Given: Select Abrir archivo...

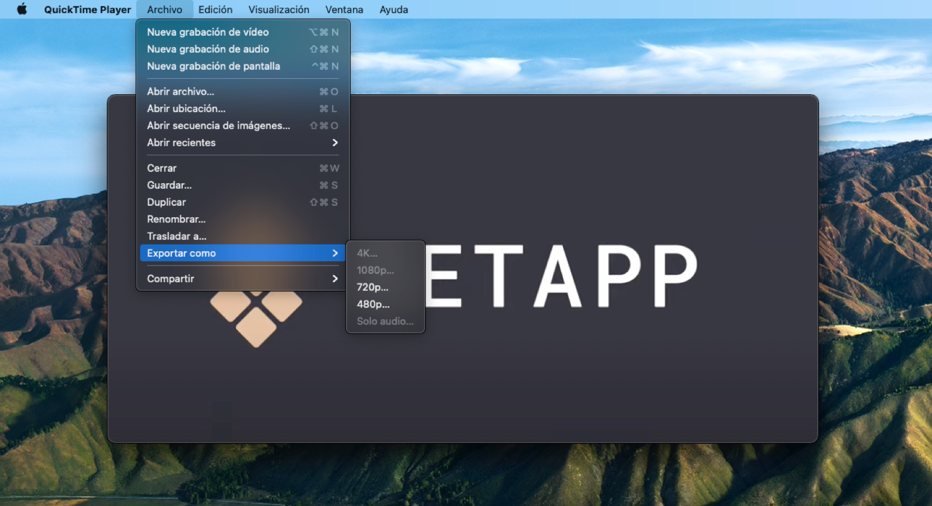Looking at the screenshot, I should pos(180,91).
